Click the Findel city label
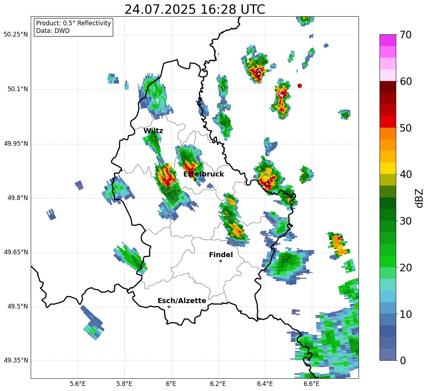428x391 pixels. point(221,255)
